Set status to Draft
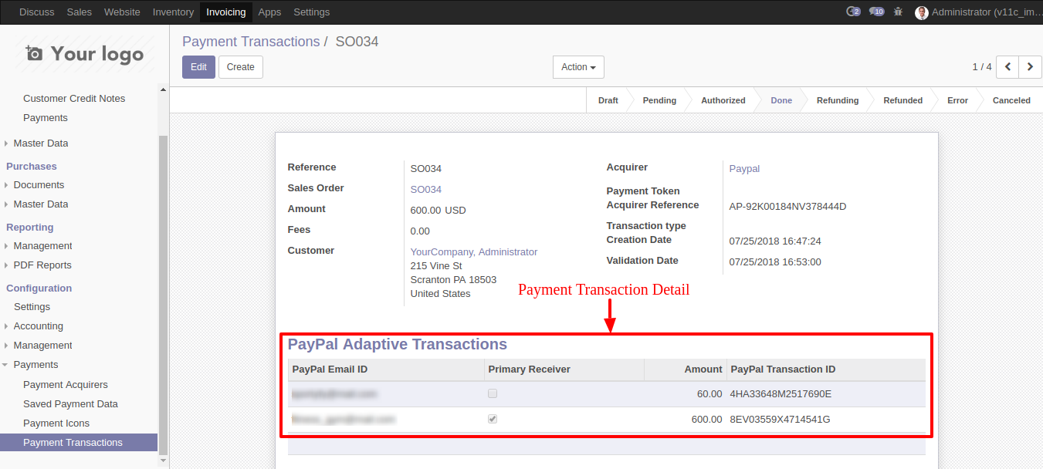The image size is (1043, 469). click(608, 100)
